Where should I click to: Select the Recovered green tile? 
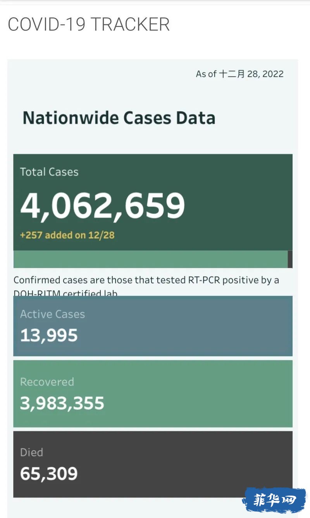pyautogui.click(x=153, y=394)
